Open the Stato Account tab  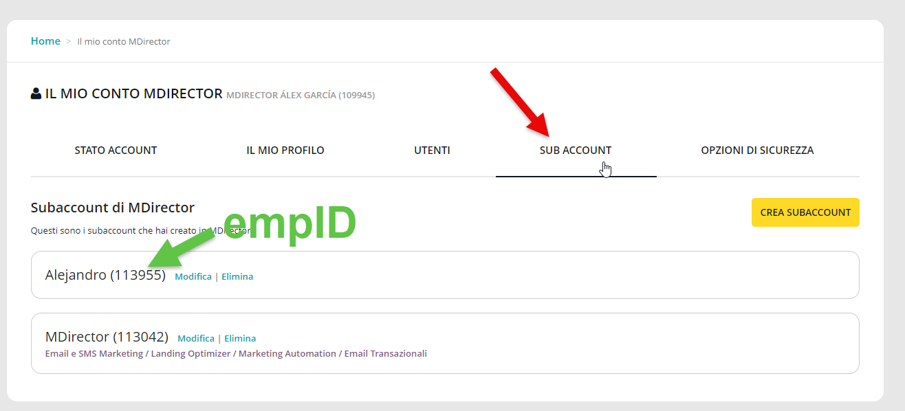pos(116,150)
